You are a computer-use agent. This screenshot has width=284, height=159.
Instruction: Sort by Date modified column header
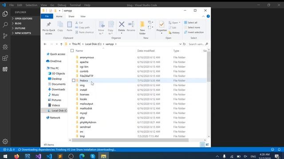(x=146, y=51)
